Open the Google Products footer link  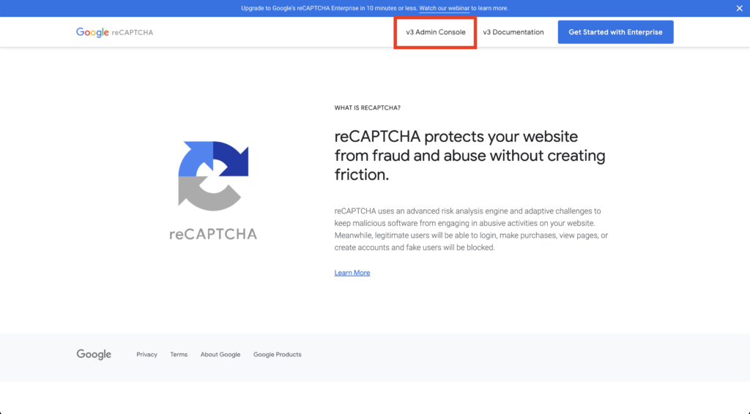point(278,354)
